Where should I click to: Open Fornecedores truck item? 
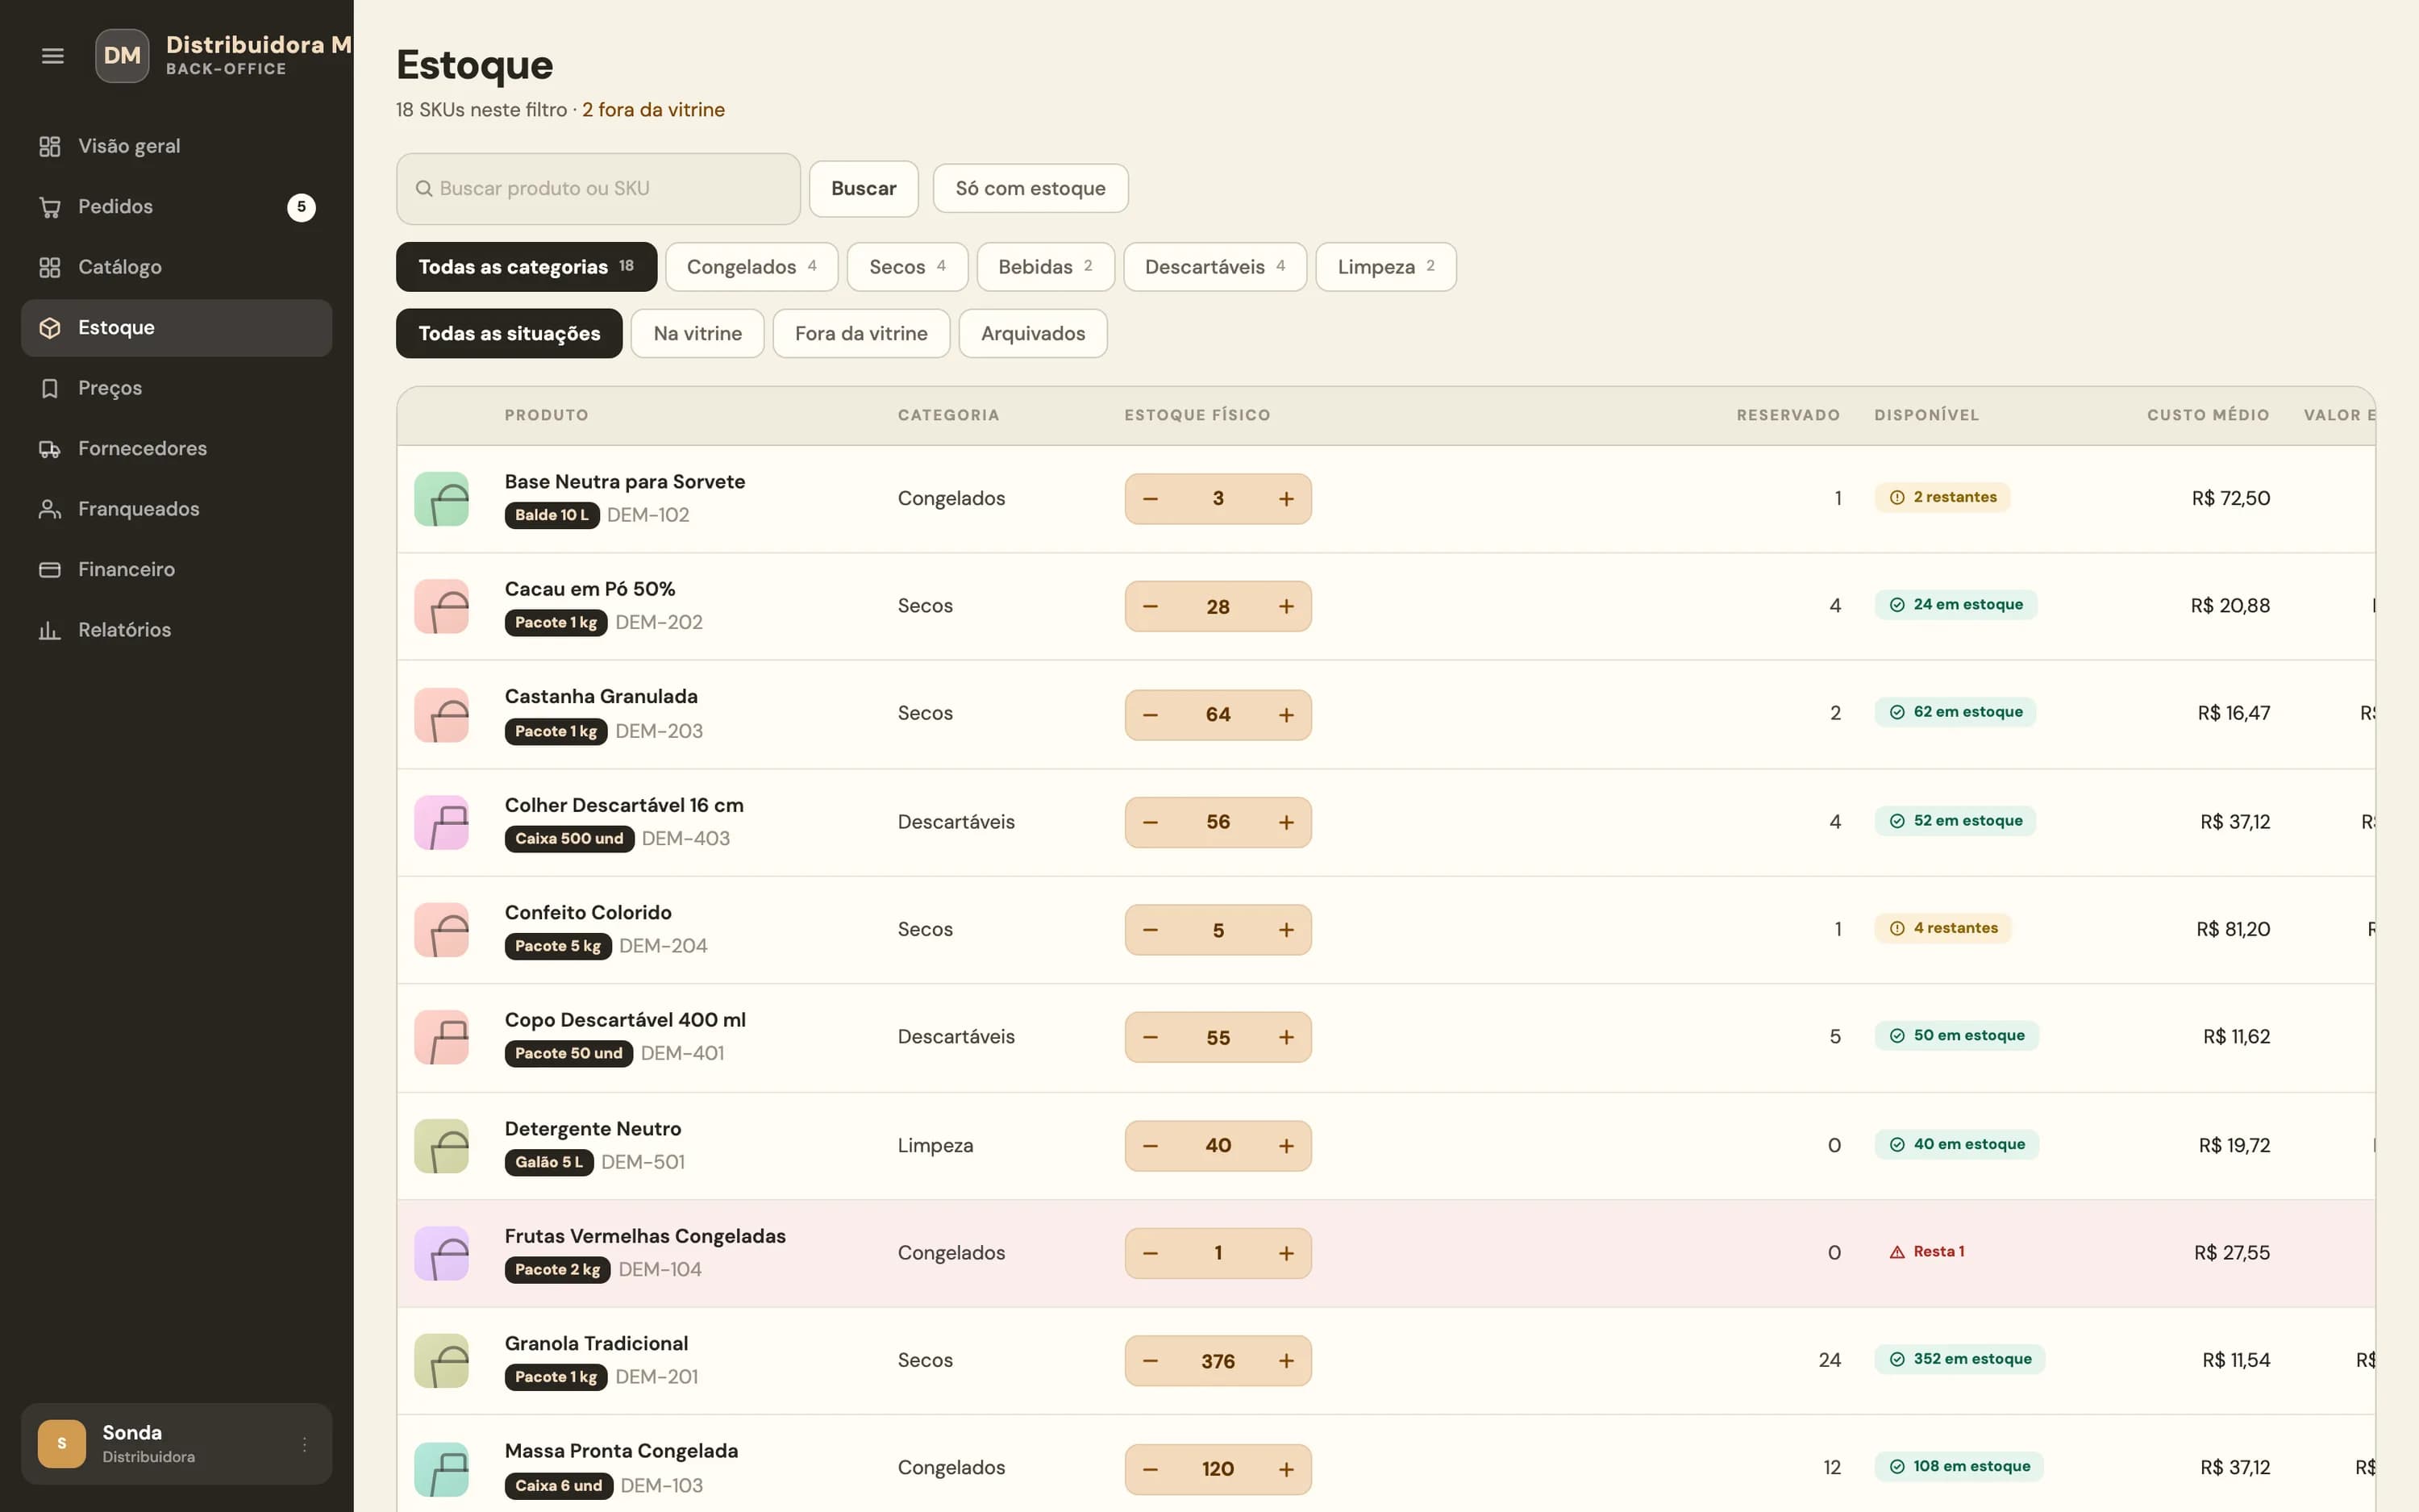pos(177,449)
